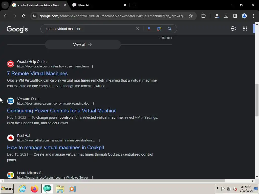The height and width of the screenshot is (194, 259).
Task: Show hidden system tray icons
Action: [x=217, y=188]
